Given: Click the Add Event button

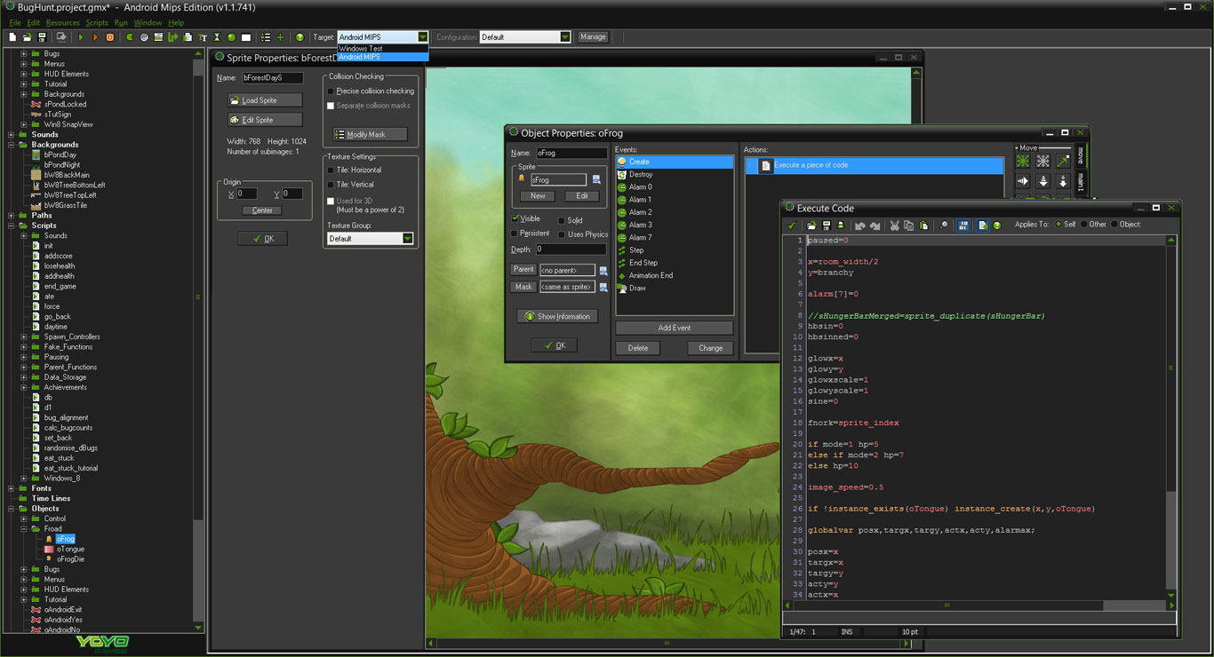Looking at the screenshot, I should coord(674,328).
